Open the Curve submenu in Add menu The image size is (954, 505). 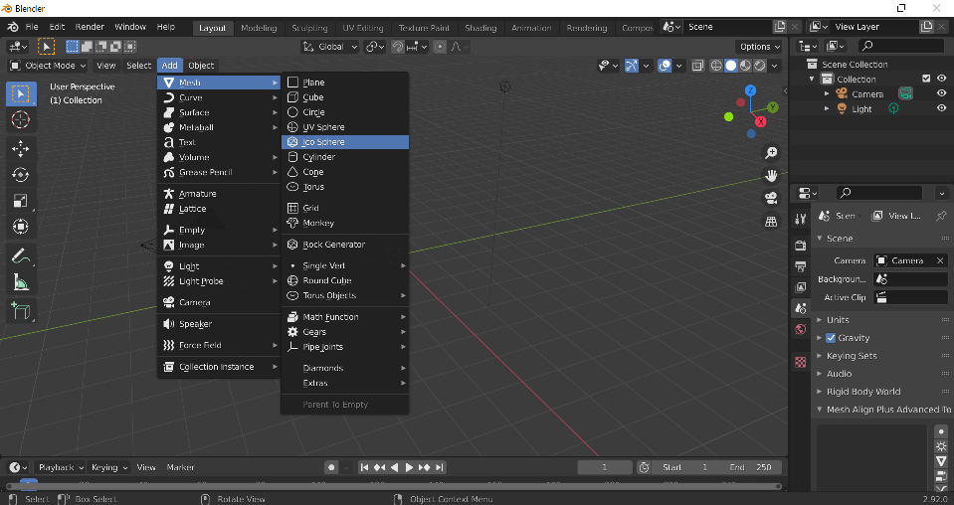[x=219, y=97]
